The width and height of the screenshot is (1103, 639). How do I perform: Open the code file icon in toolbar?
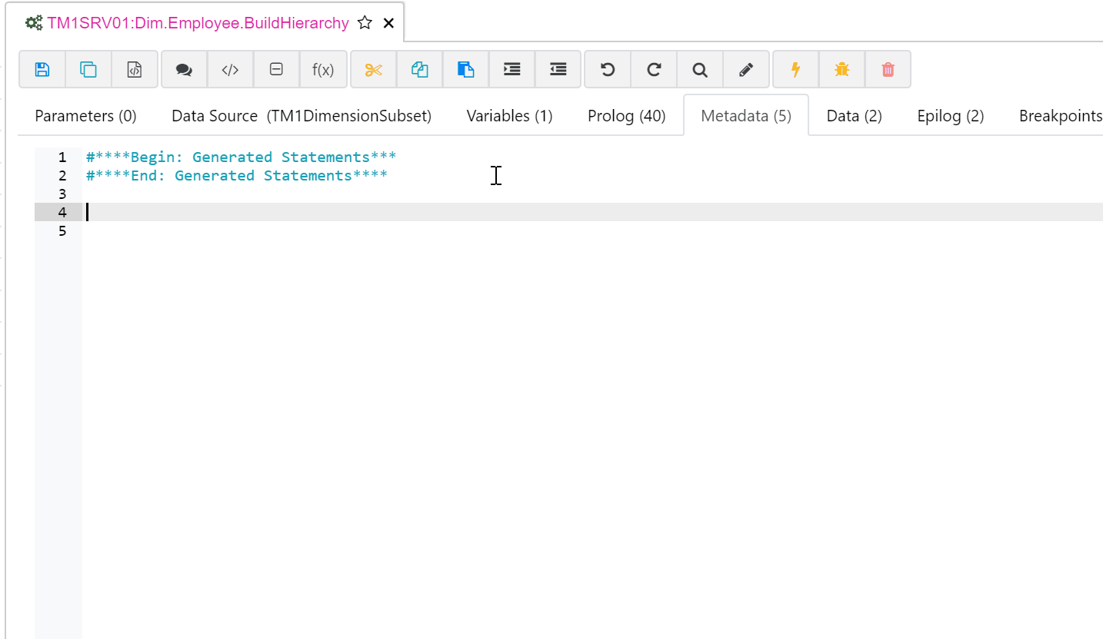point(135,70)
